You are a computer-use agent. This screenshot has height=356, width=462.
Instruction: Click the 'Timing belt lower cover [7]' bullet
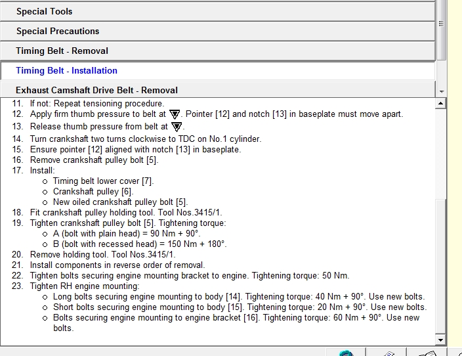point(103,181)
